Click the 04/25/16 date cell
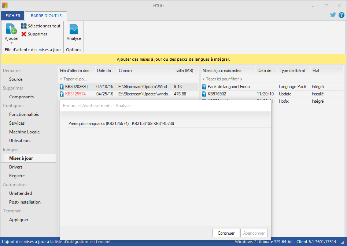Screen dimensions: 347x246 point(105,94)
